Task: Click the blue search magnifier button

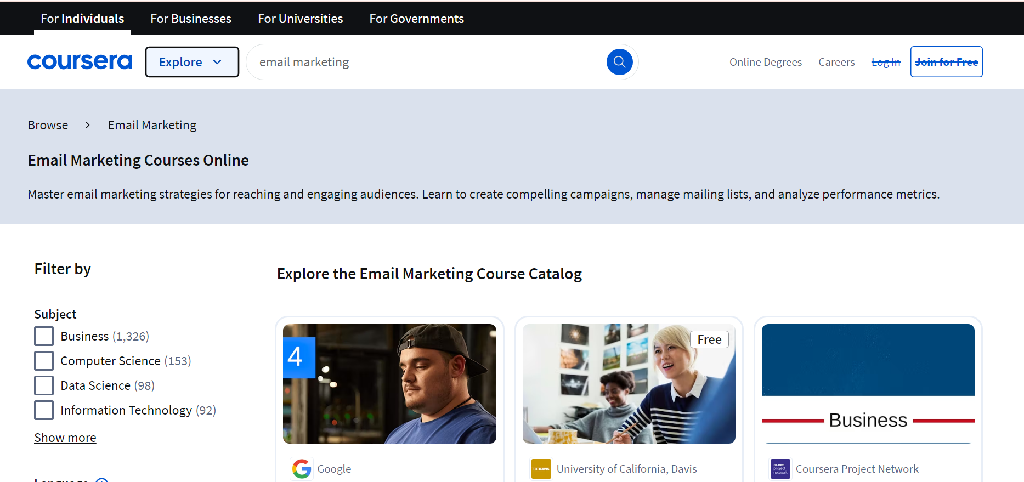Action: point(619,62)
